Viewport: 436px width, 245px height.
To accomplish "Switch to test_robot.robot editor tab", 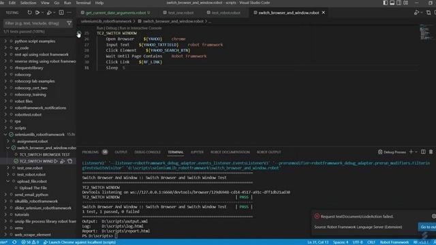I will [x=226, y=12].
